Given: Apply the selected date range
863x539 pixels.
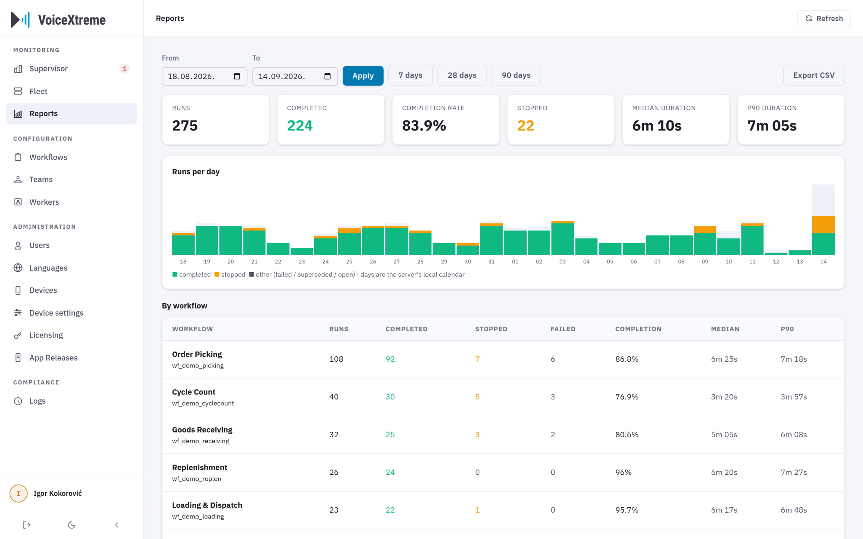Looking at the screenshot, I should point(363,75).
